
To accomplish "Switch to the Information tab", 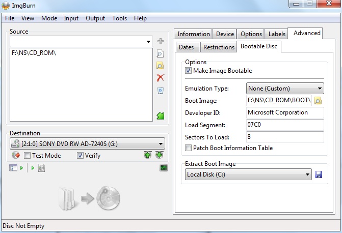I will pyautogui.click(x=194, y=34).
